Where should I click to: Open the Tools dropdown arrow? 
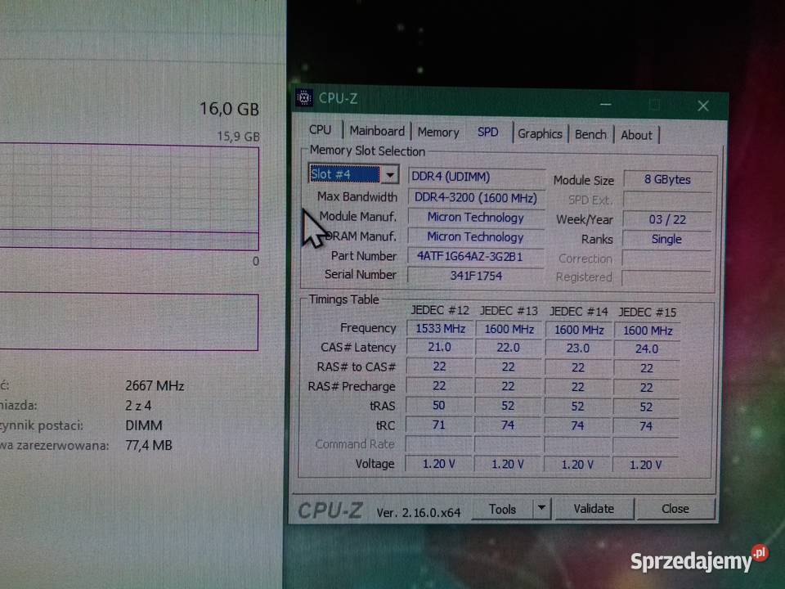[541, 508]
